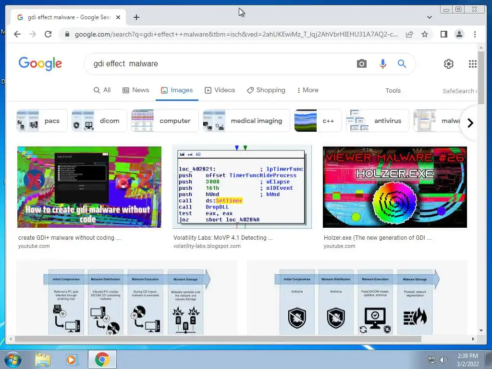Image resolution: width=492 pixels, height=369 pixels.
Task: Open a new browser tab
Action: [x=136, y=17]
